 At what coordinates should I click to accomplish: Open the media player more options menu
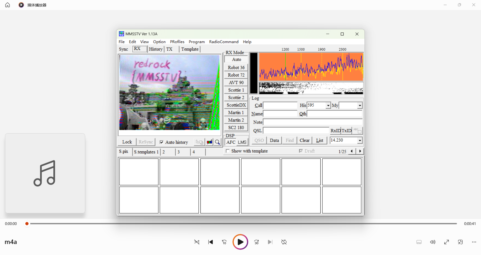click(x=474, y=242)
